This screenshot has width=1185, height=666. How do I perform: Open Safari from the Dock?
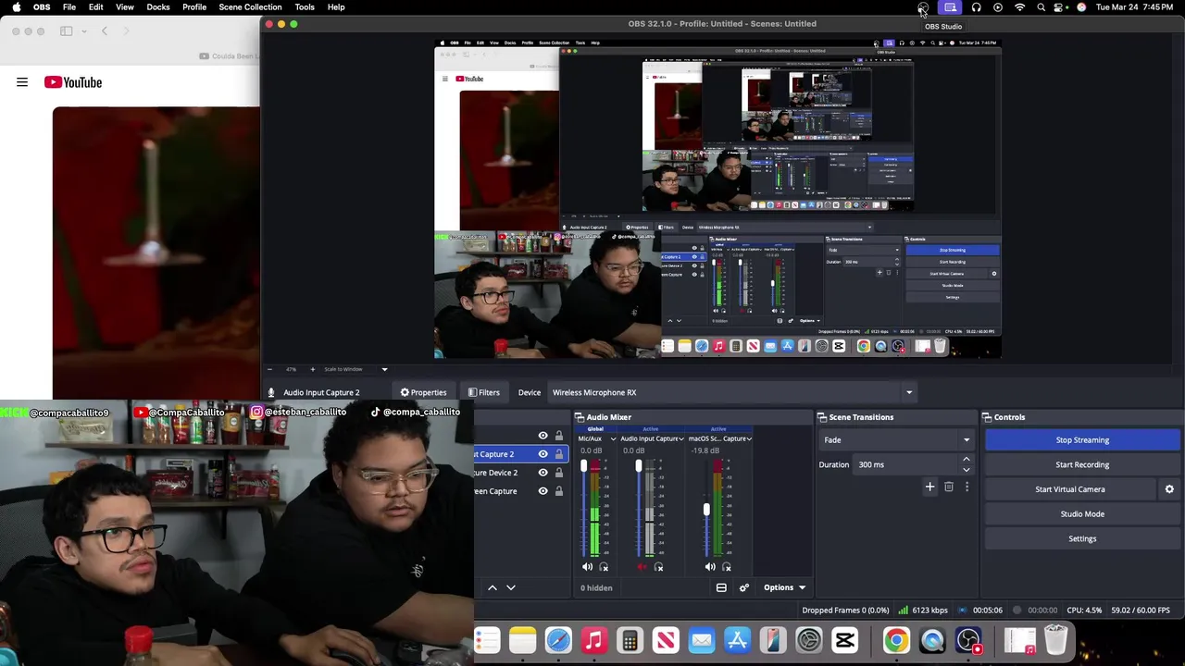tap(558, 640)
